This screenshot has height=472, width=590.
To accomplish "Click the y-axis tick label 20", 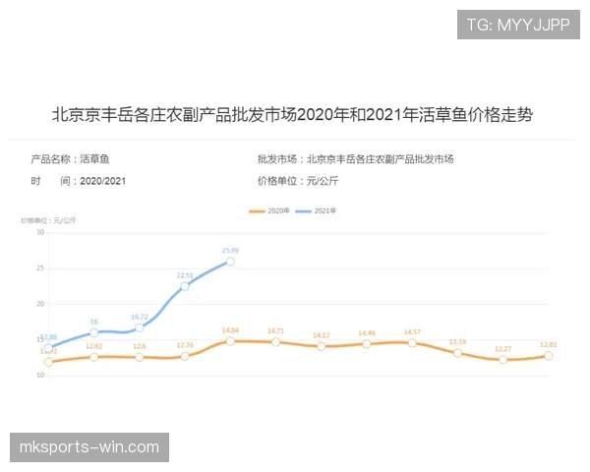I will pos(40,304).
